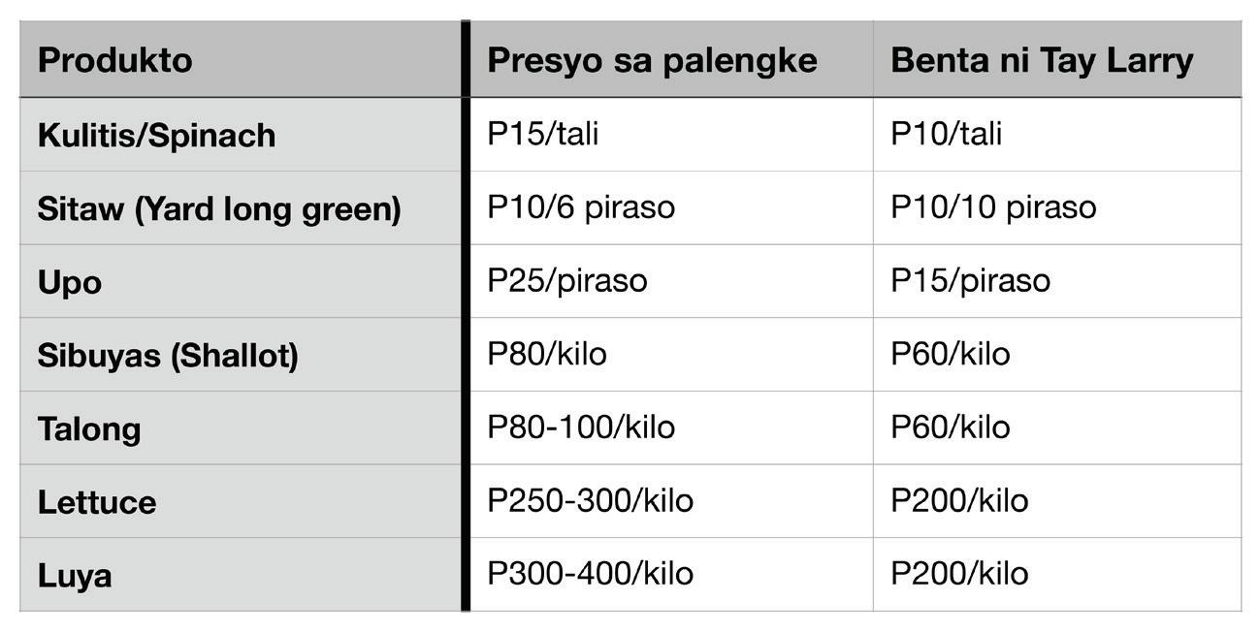
Task: Select the Produkto header cell
Action: pyautogui.click(x=241, y=59)
